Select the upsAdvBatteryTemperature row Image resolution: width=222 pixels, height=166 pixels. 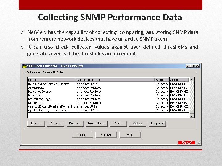pyautogui.click(x=108, y=110)
